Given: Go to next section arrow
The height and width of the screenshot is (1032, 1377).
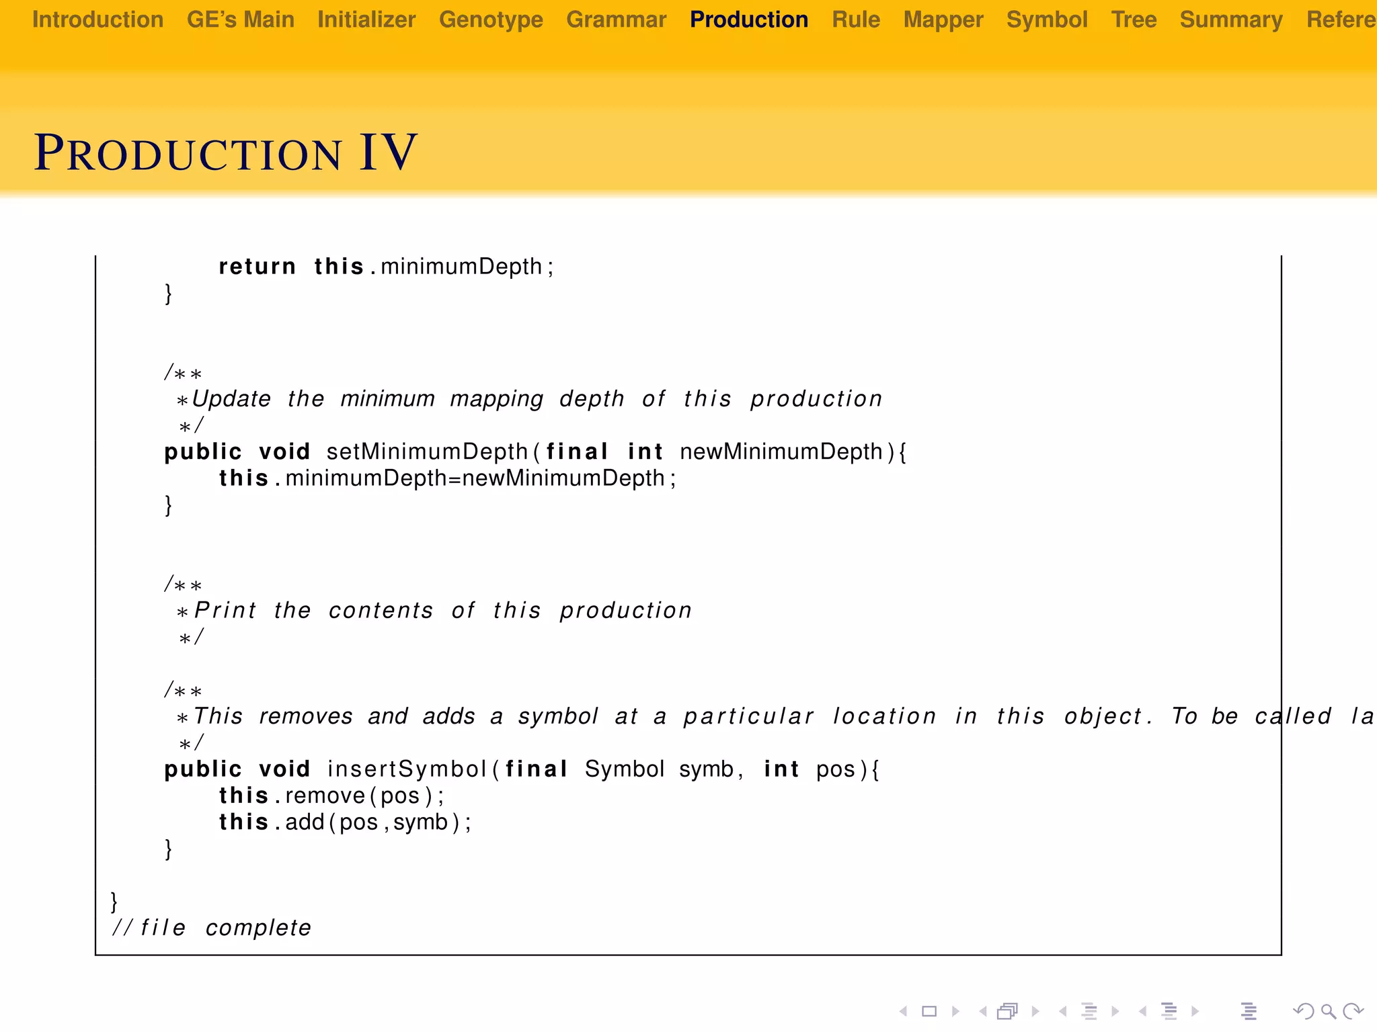Looking at the screenshot, I should tap(1195, 1011).
